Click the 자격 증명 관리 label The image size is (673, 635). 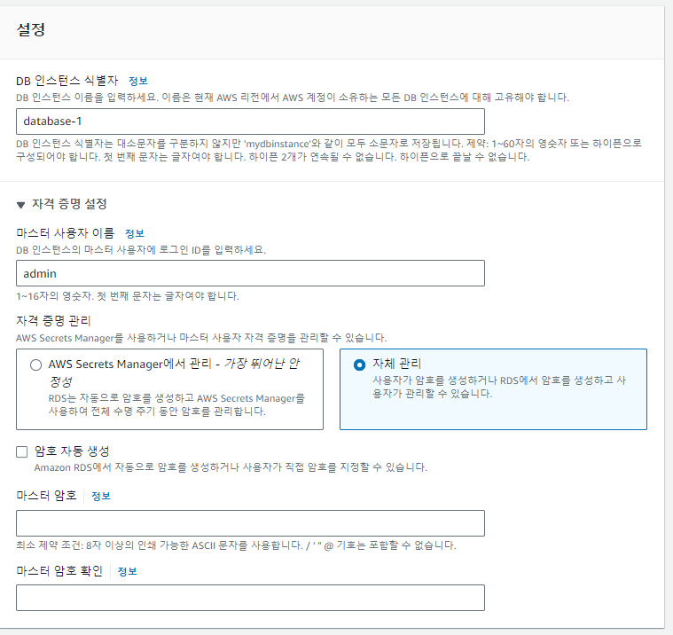53,321
